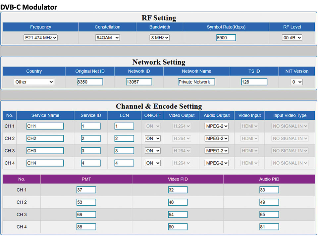This screenshot has width=318, height=238.
Task: Toggle the CH 3 ON/OFF selector
Action: pyautogui.click(x=153, y=151)
